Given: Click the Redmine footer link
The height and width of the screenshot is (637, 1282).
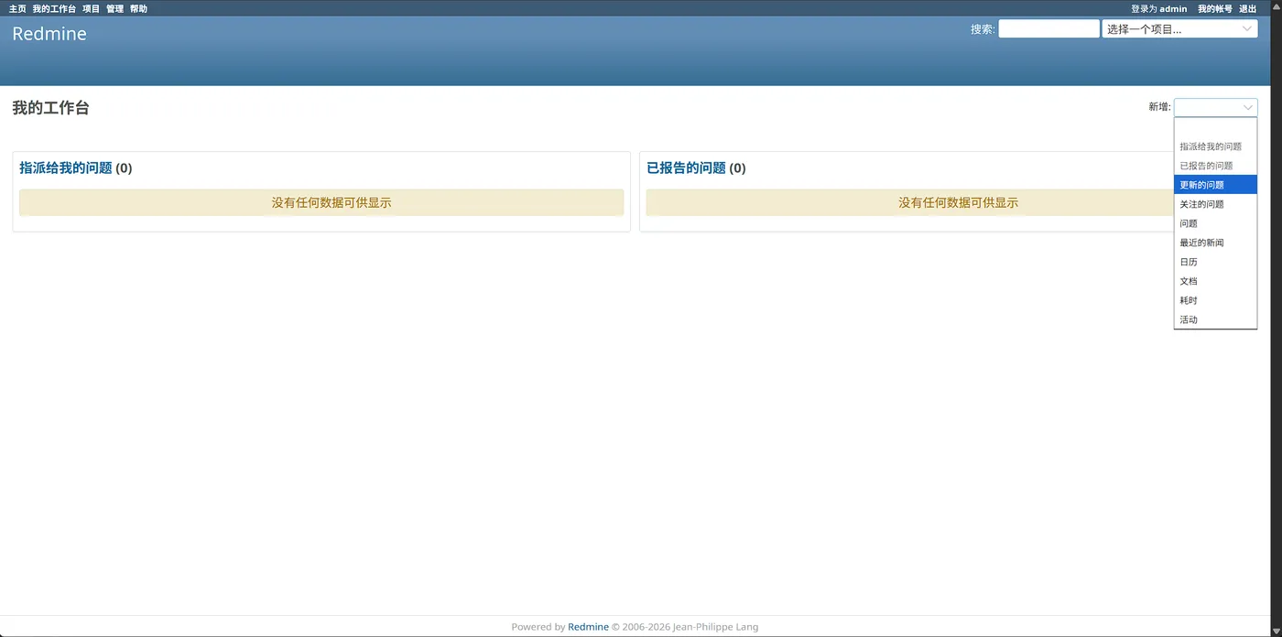Looking at the screenshot, I should click(x=588, y=627).
